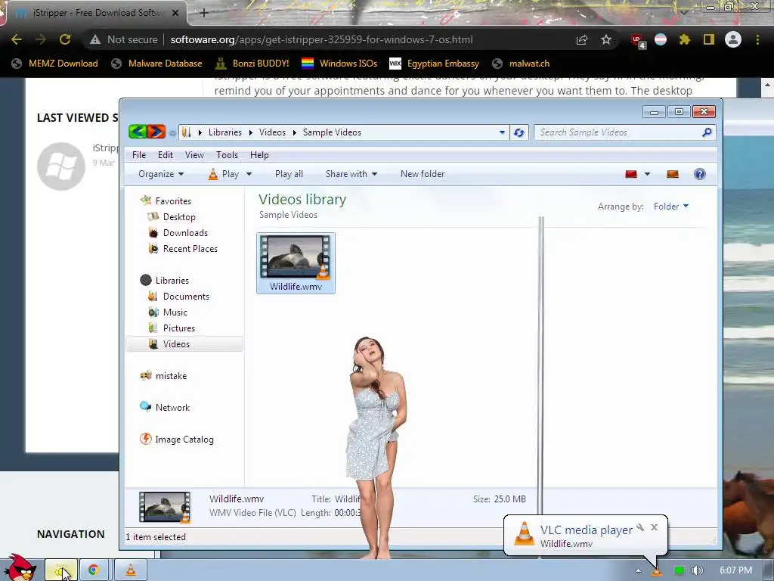774x581 pixels.
Task: Open the Music library
Action: pos(175,312)
